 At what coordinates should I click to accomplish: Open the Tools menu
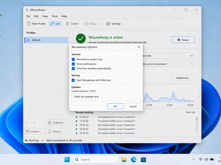(x=55, y=16)
